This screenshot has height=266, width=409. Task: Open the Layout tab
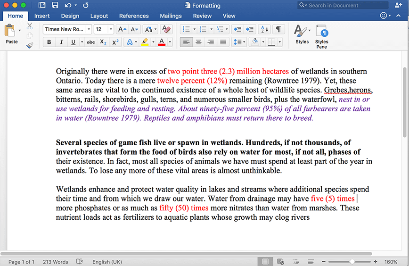(99, 16)
